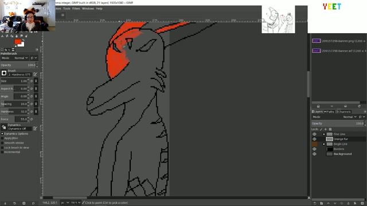The image size is (367, 206).
Task: Switch to the Channels tab
Action: tap(343, 112)
